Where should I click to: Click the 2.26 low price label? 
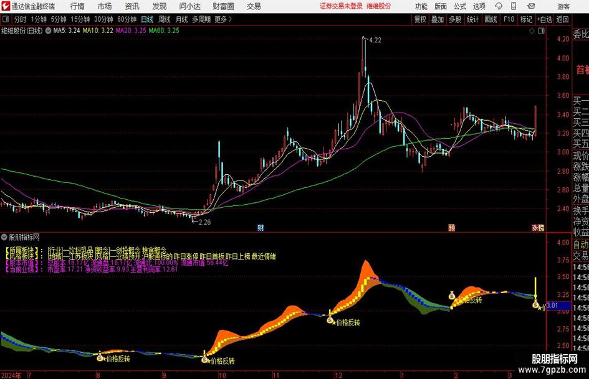pyautogui.click(x=204, y=222)
